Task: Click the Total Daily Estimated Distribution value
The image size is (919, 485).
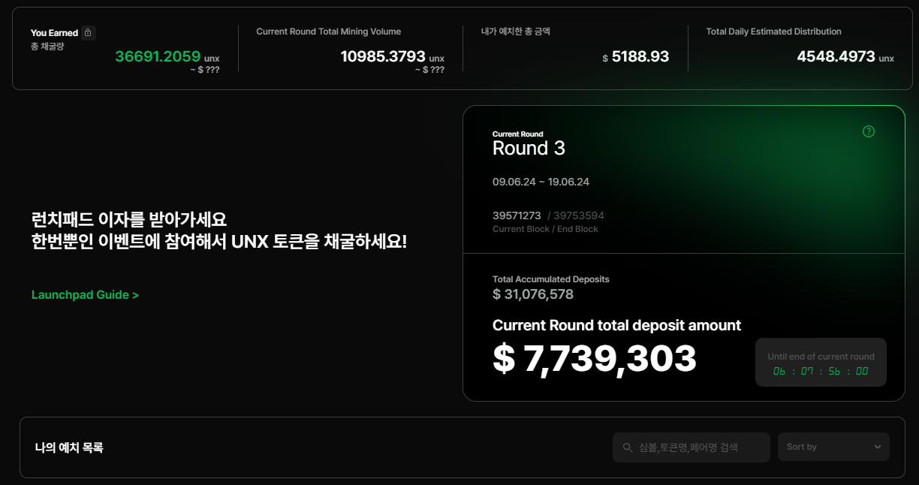Action: pyautogui.click(x=836, y=56)
